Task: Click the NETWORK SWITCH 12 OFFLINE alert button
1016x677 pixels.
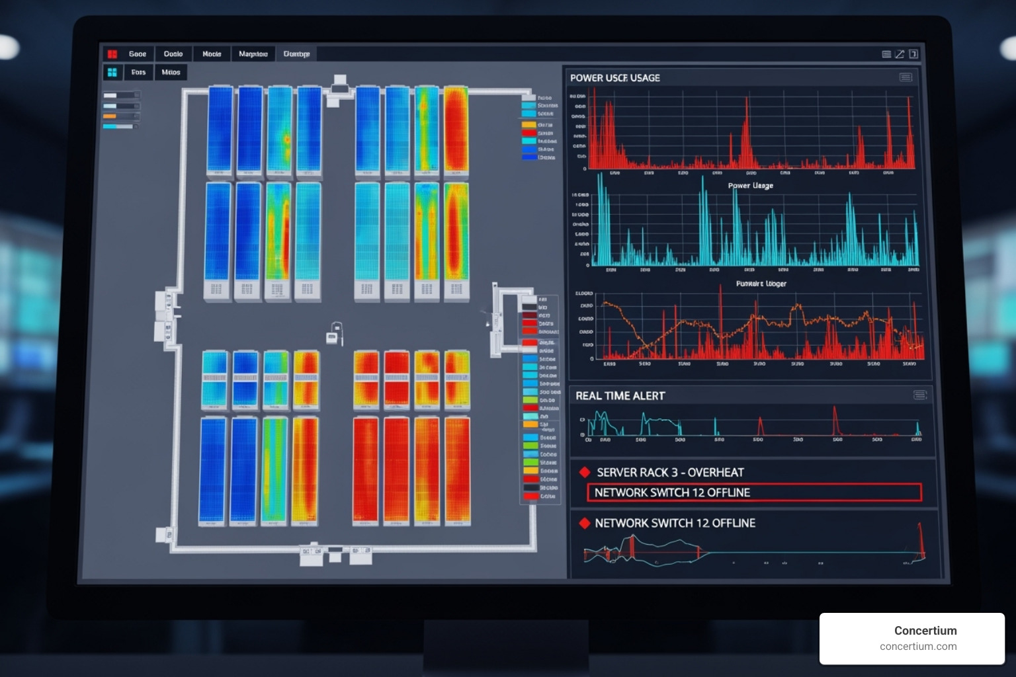Action: tap(754, 493)
